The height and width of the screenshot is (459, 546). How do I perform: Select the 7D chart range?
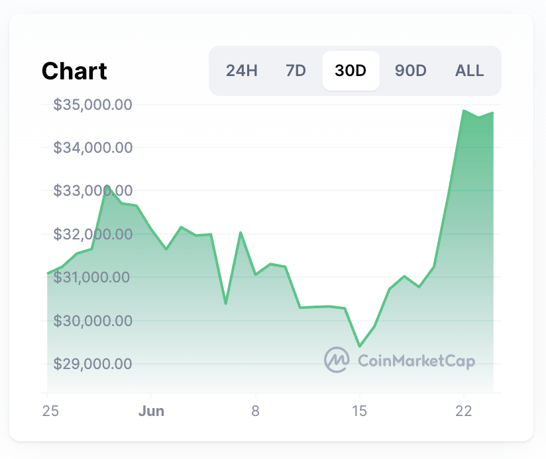(296, 71)
